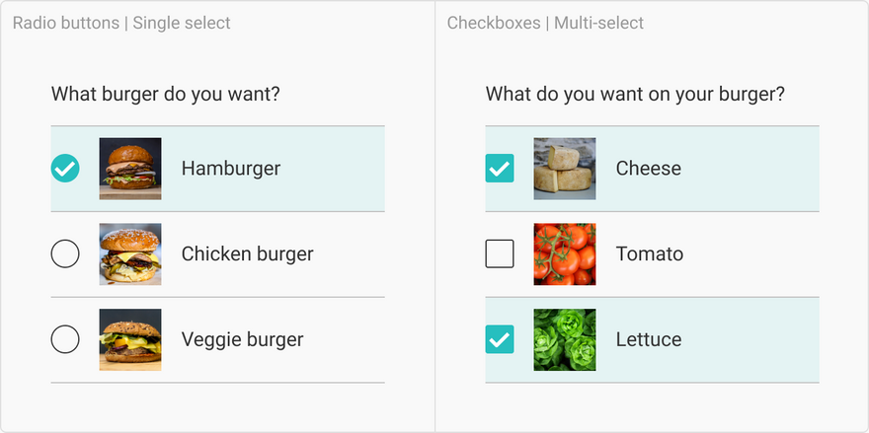Click the 'What burger do you want?' heading
This screenshot has height=433, width=869.
(166, 95)
